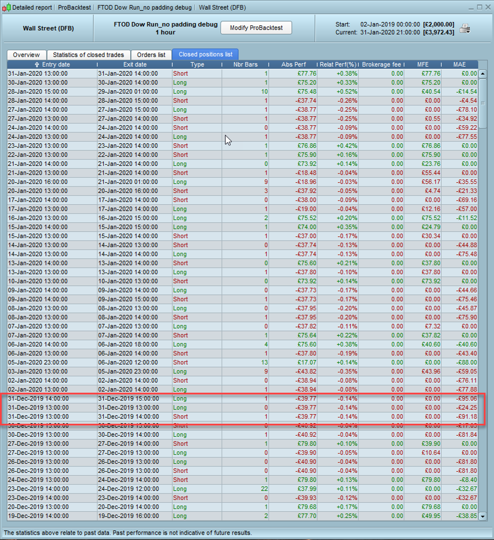Click FTOD Dow Run_no padding debug title
Image resolution: width=494 pixels, height=540 pixels.
pos(165,24)
